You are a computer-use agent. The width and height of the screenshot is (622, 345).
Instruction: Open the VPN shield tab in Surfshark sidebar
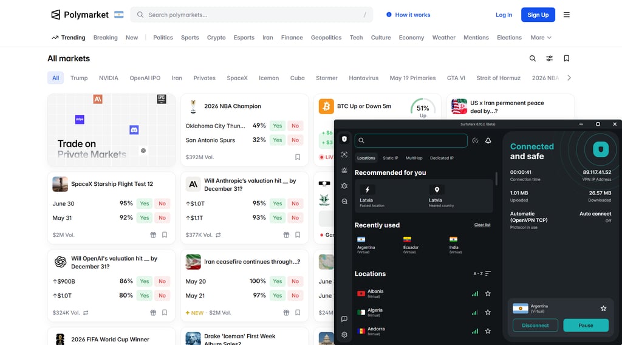(x=344, y=139)
